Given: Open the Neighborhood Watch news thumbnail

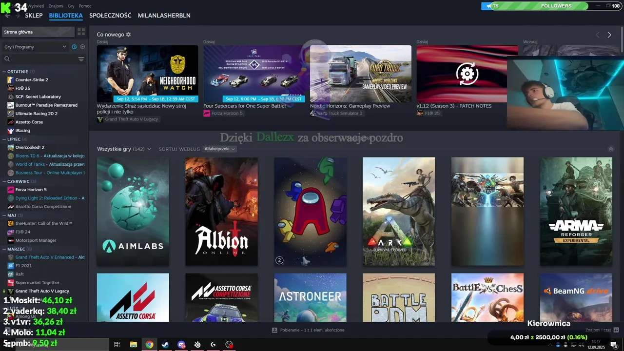Looking at the screenshot, I should (147, 74).
